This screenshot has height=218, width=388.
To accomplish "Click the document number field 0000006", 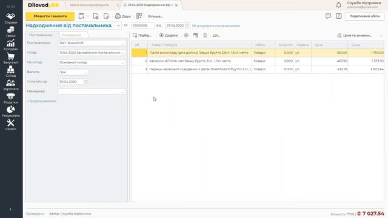I will 142,25.
